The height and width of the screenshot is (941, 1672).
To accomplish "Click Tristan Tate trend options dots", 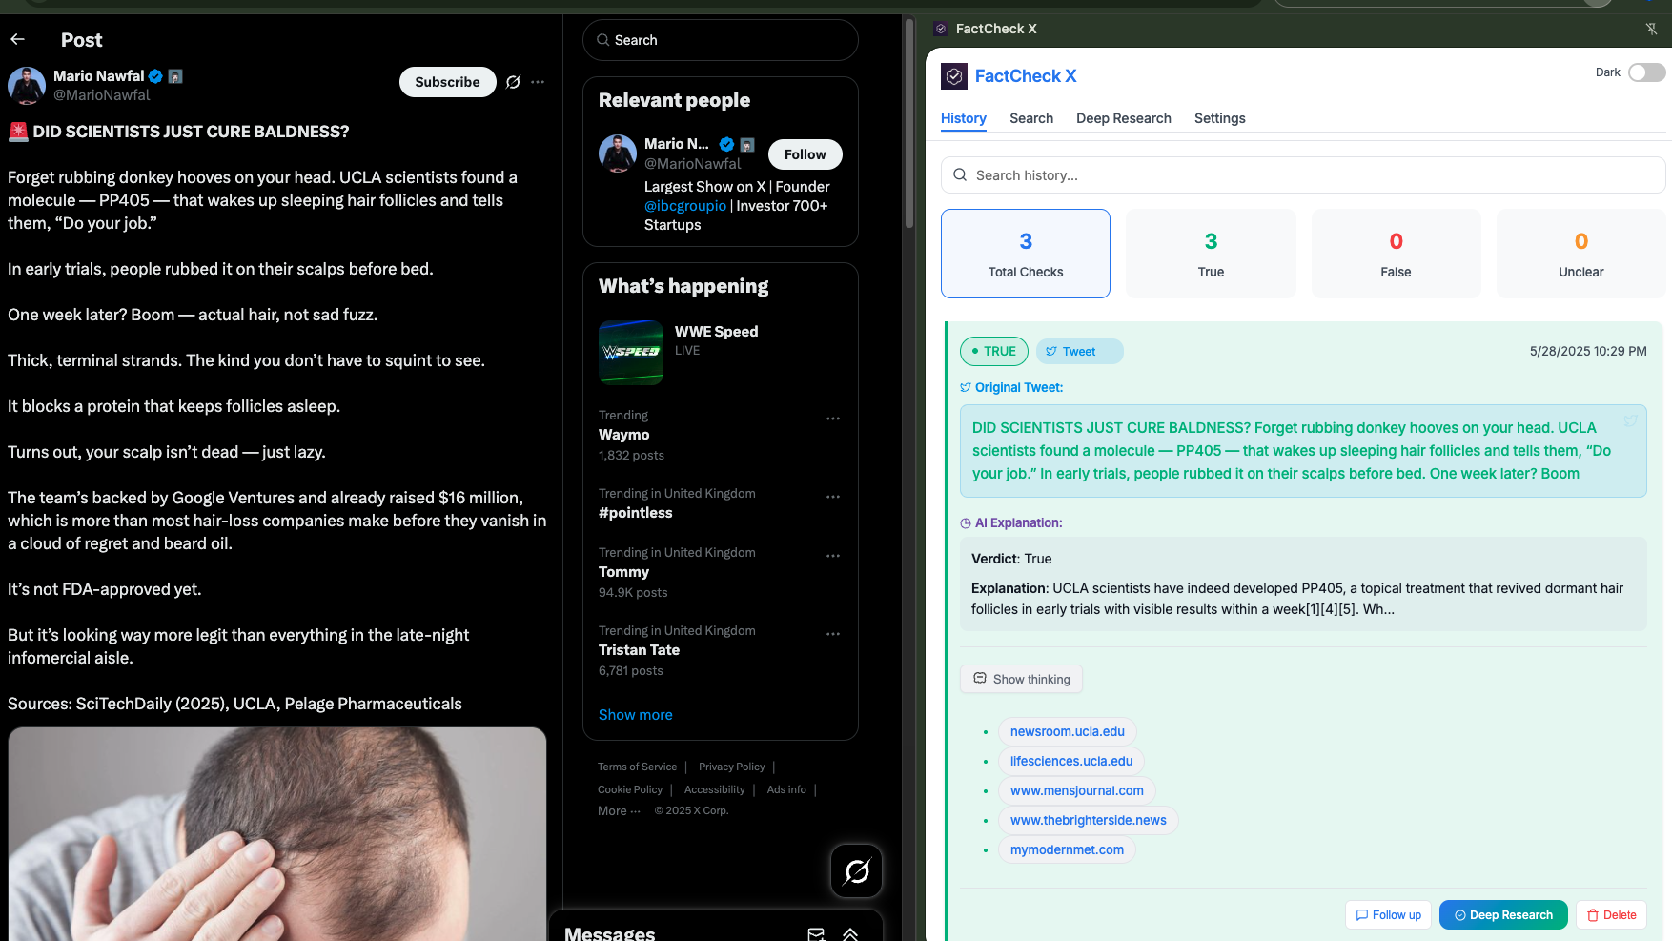I will (833, 634).
